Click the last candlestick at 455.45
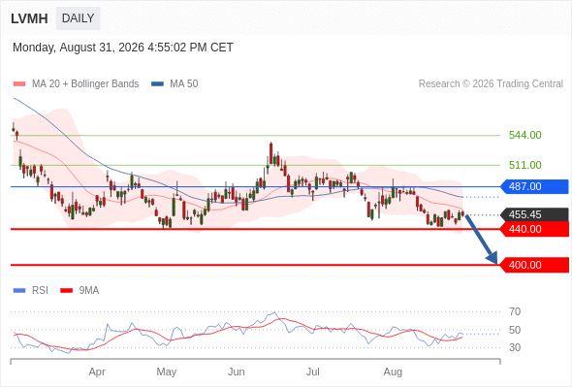The image size is (572, 388). point(462,214)
